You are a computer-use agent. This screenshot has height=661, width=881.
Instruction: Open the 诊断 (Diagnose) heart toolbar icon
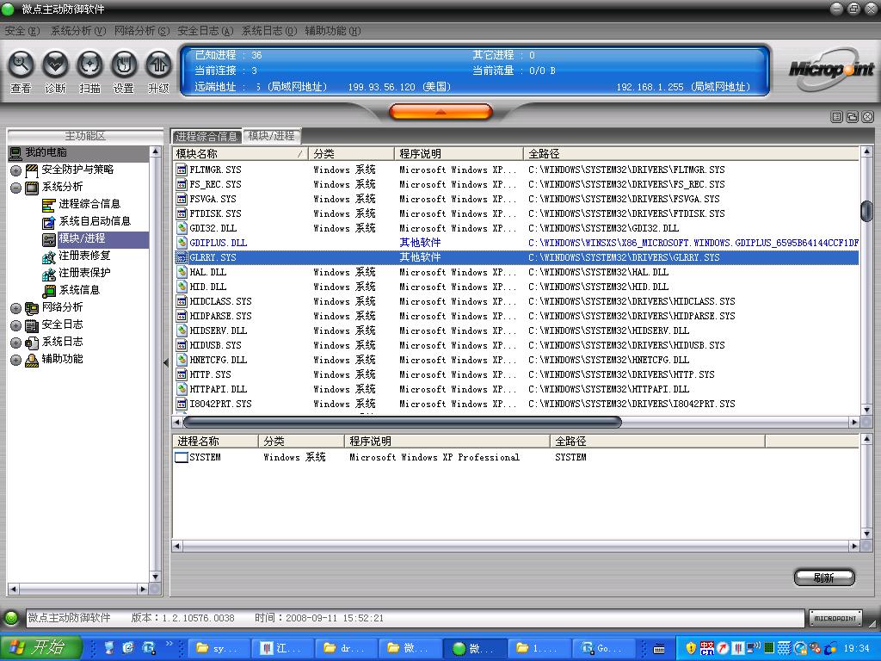(x=56, y=65)
